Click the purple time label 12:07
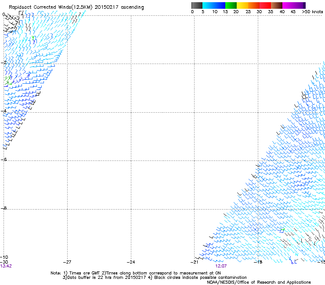Viewport: 325px width, 285px height. (x=221, y=266)
